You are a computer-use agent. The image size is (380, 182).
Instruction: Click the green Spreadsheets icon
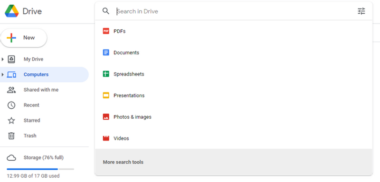[x=106, y=74]
